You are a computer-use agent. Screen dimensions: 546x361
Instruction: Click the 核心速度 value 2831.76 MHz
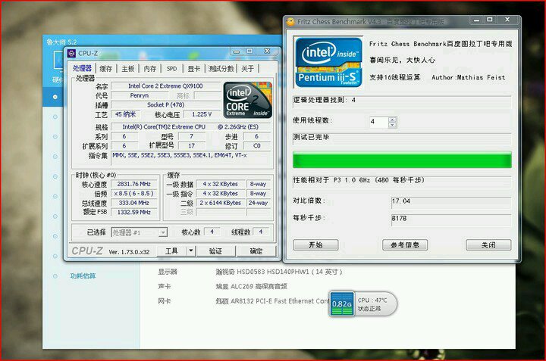[x=133, y=184]
